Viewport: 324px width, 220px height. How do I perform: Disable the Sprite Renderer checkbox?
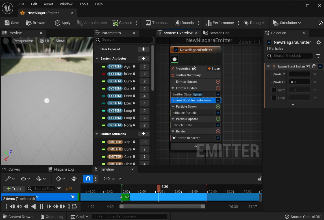218,138
